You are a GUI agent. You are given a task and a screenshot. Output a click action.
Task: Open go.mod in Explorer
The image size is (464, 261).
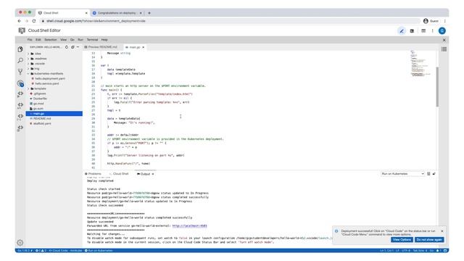38,104
